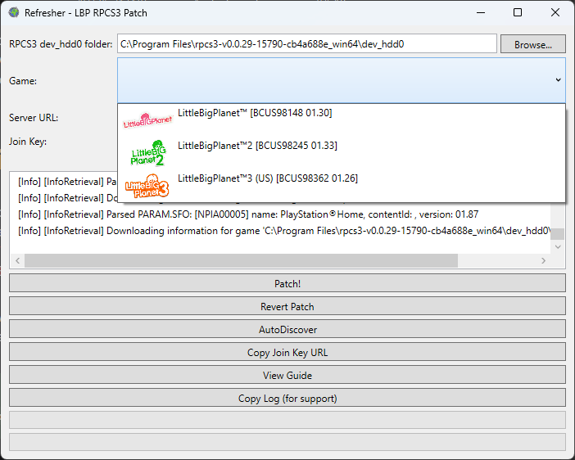Click the 'Join Key:' label
This screenshot has height=460, width=575.
[28, 142]
